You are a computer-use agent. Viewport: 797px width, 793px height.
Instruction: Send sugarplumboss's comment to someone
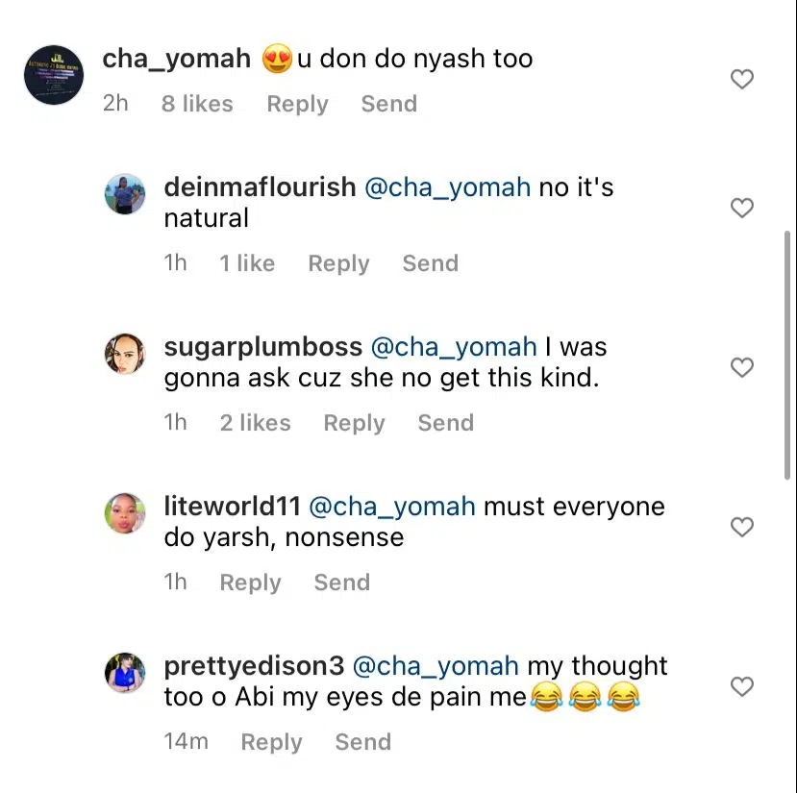coord(446,423)
